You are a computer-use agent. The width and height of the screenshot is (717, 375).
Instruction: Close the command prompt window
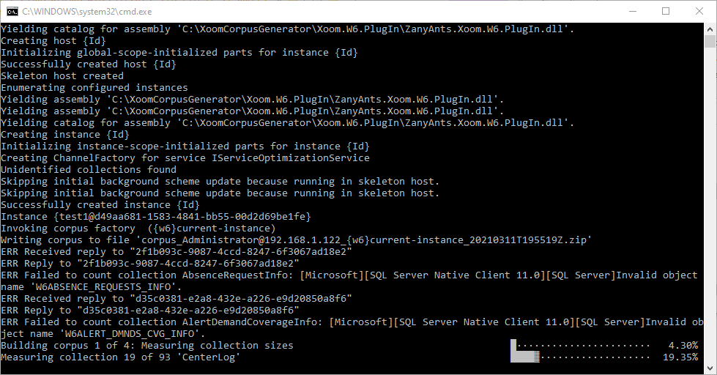[x=699, y=12]
